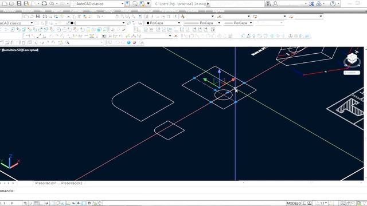This screenshot has width=367, height=206.
Task: Click the New icon in the Standard toolbar row
Action: click(26, 17)
